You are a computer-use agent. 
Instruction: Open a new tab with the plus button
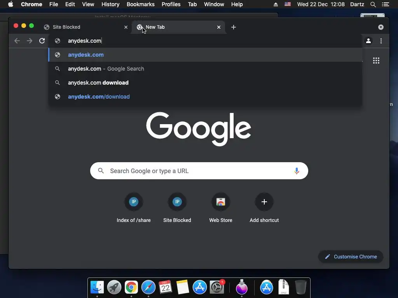coord(234,27)
